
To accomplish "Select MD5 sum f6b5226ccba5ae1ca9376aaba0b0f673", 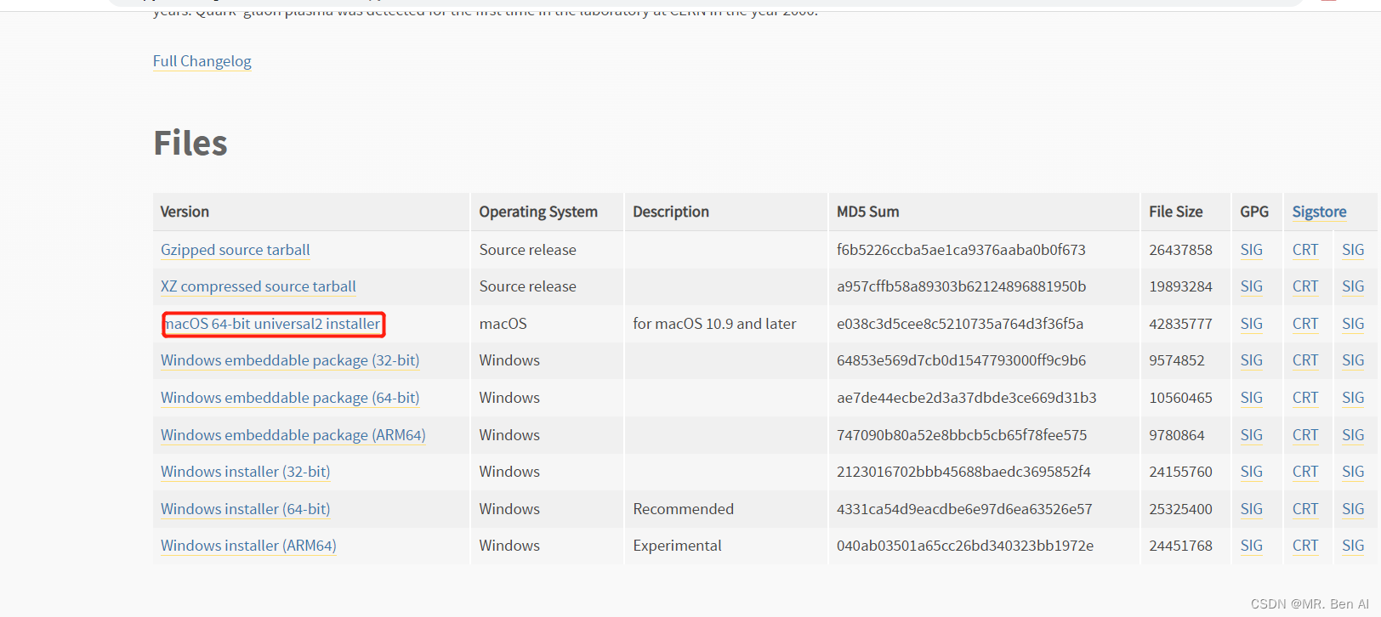I will tap(961, 250).
